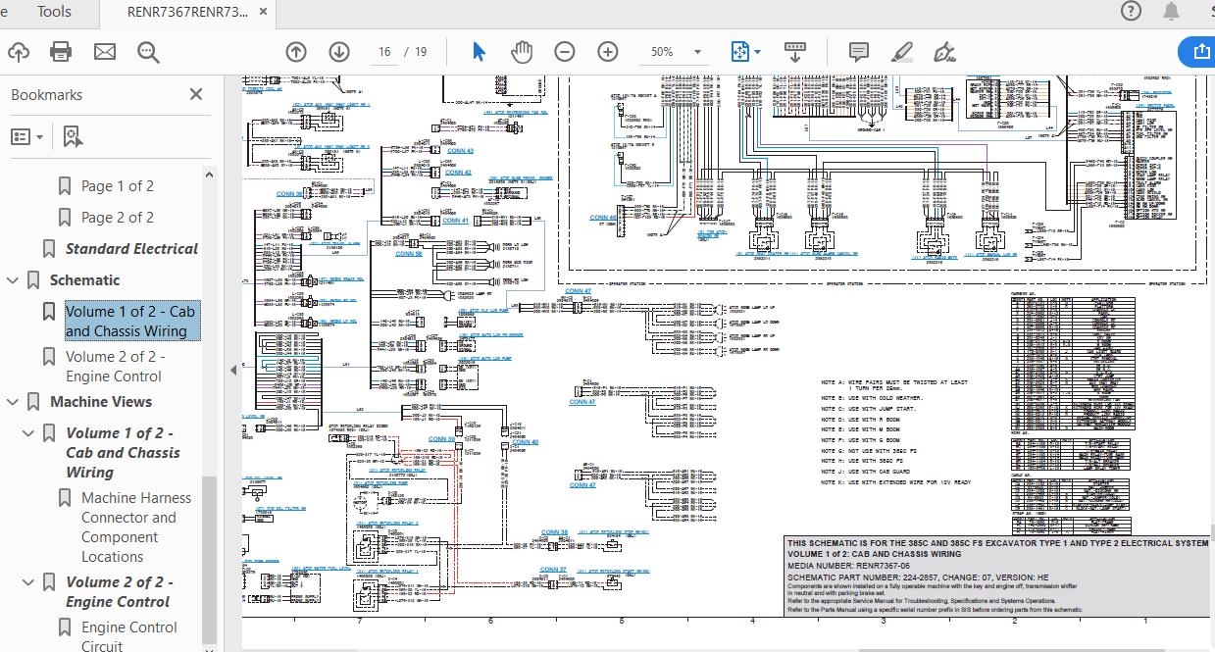Click the CONN 40 link in schematic
1215x652 pixels.
tap(526, 442)
